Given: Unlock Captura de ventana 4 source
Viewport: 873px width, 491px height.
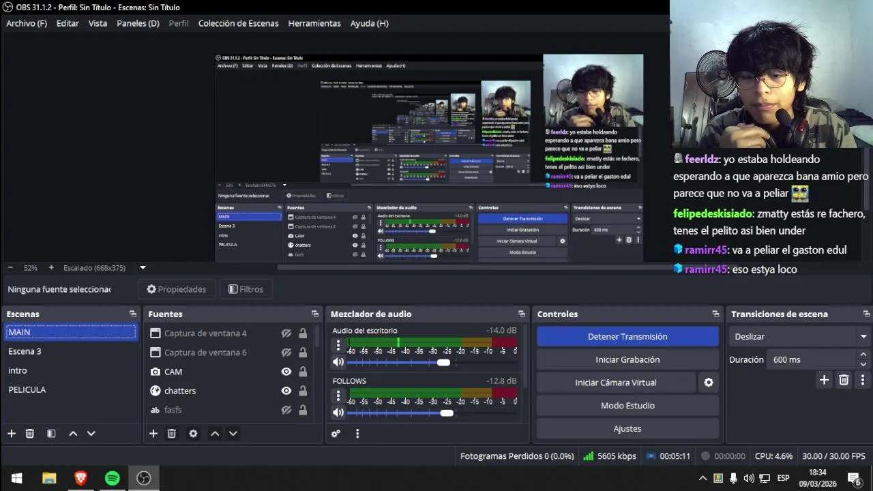Looking at the screenshot, I should pyautogui.click(x=303, y=333).
